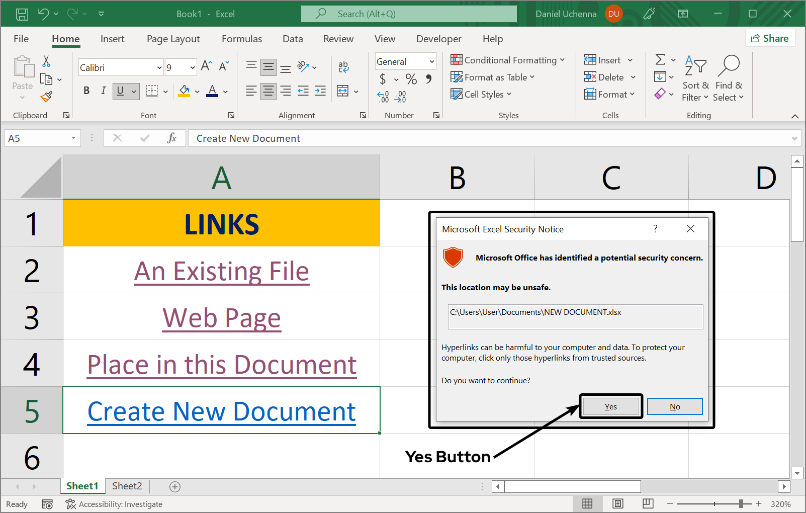Select the AutoSum icon
This screenshot has width=806, height=513.
661,60
